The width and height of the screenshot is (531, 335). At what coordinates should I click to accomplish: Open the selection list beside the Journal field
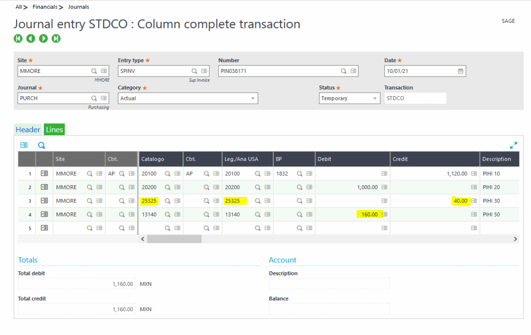click(104, 98)
